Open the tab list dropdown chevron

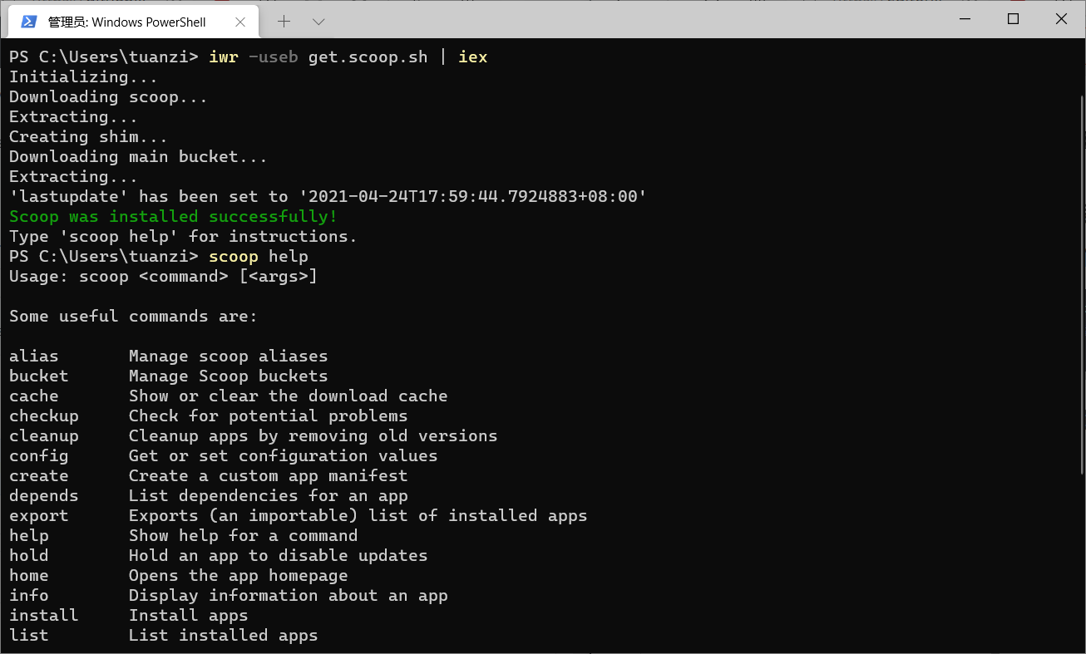pos(318,22)
